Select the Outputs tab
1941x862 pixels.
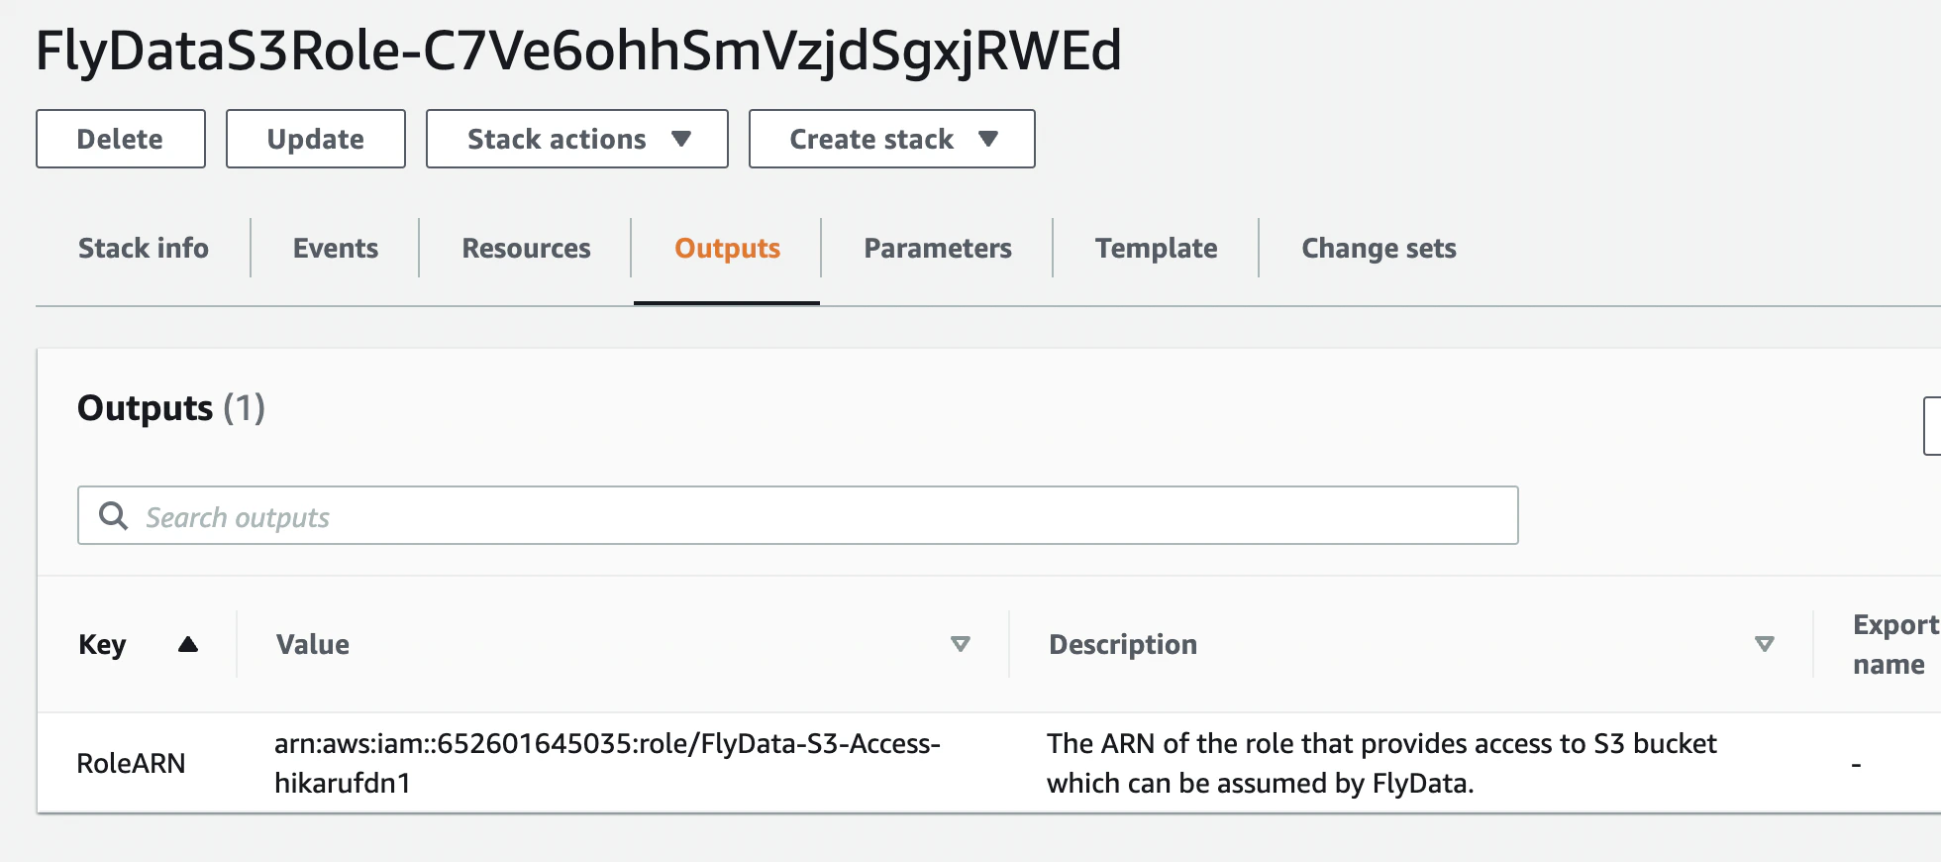tap(726, 248)
